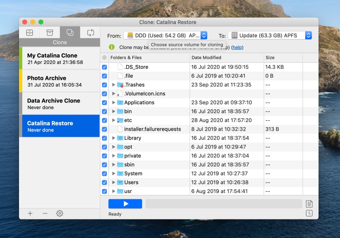This screenshot has width=340, height=238.
Task: Click the DDD source volume disk icon
Action: 130,35
